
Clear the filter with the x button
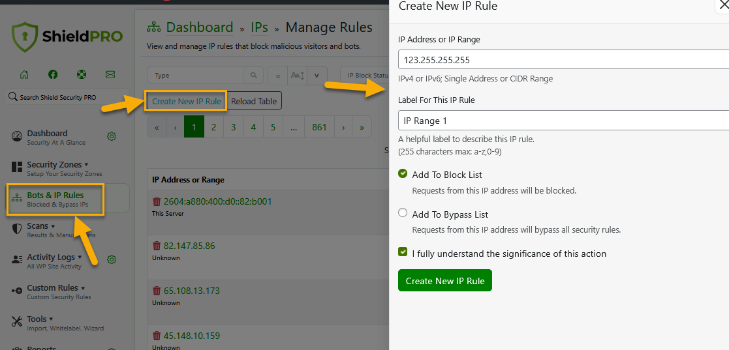(277, 76)
